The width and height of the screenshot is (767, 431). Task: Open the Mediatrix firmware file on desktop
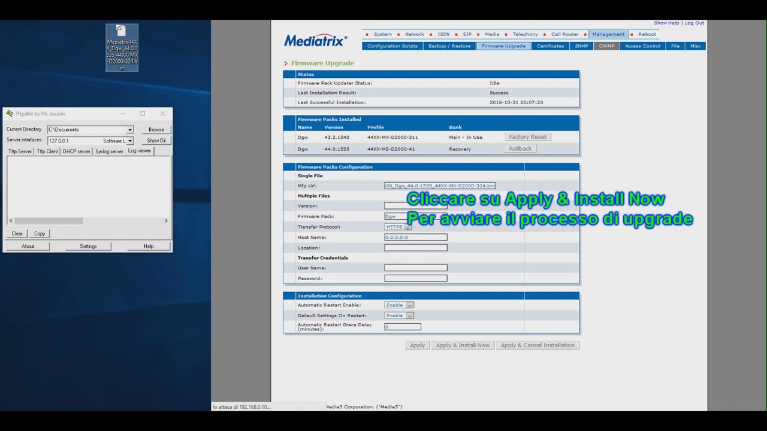click(x=122, y=48)
